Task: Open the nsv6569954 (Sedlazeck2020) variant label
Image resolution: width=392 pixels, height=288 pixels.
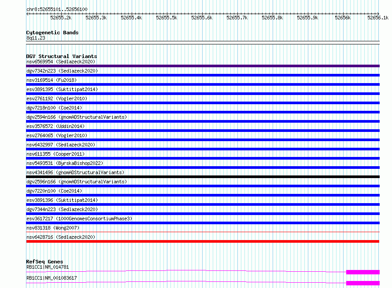Action: pos(61,62)
